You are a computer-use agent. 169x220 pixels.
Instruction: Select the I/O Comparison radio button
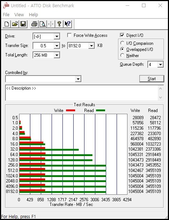coord(122,43)
